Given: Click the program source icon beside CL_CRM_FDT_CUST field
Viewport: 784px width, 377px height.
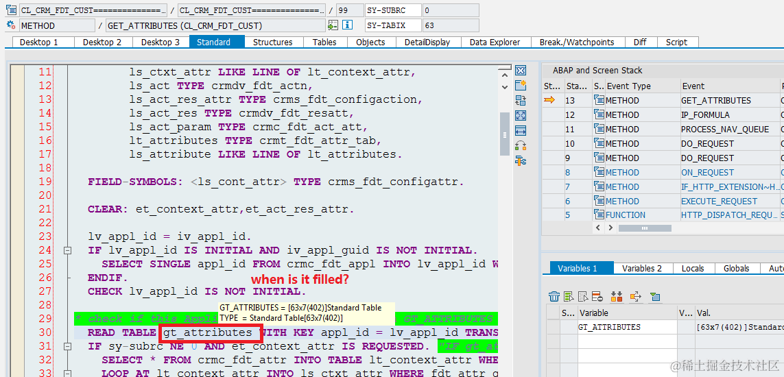Looking at the screenshot, I should [11, 10].
